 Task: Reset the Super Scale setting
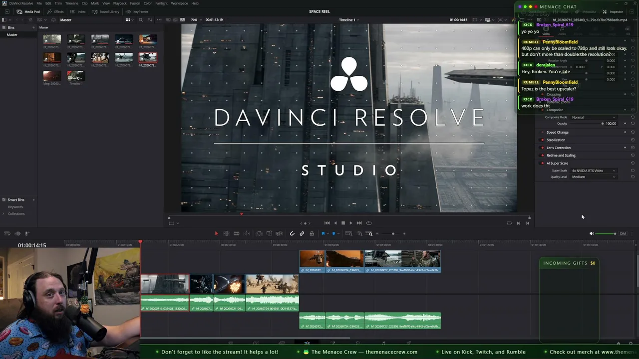point(633,171)
